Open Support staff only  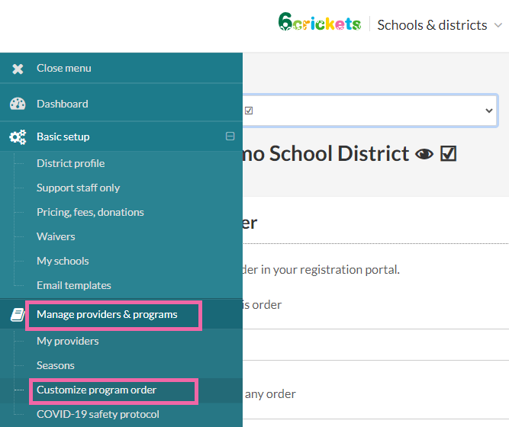79,188
